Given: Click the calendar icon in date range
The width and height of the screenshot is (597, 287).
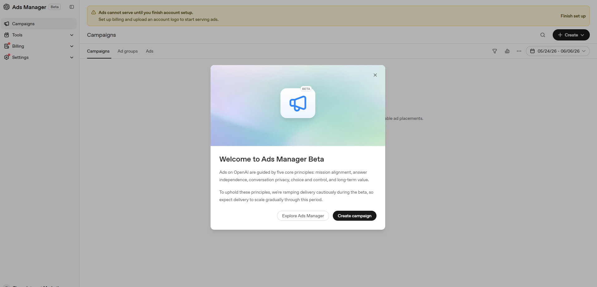Looking at the screenshot, I should point(532,51).
